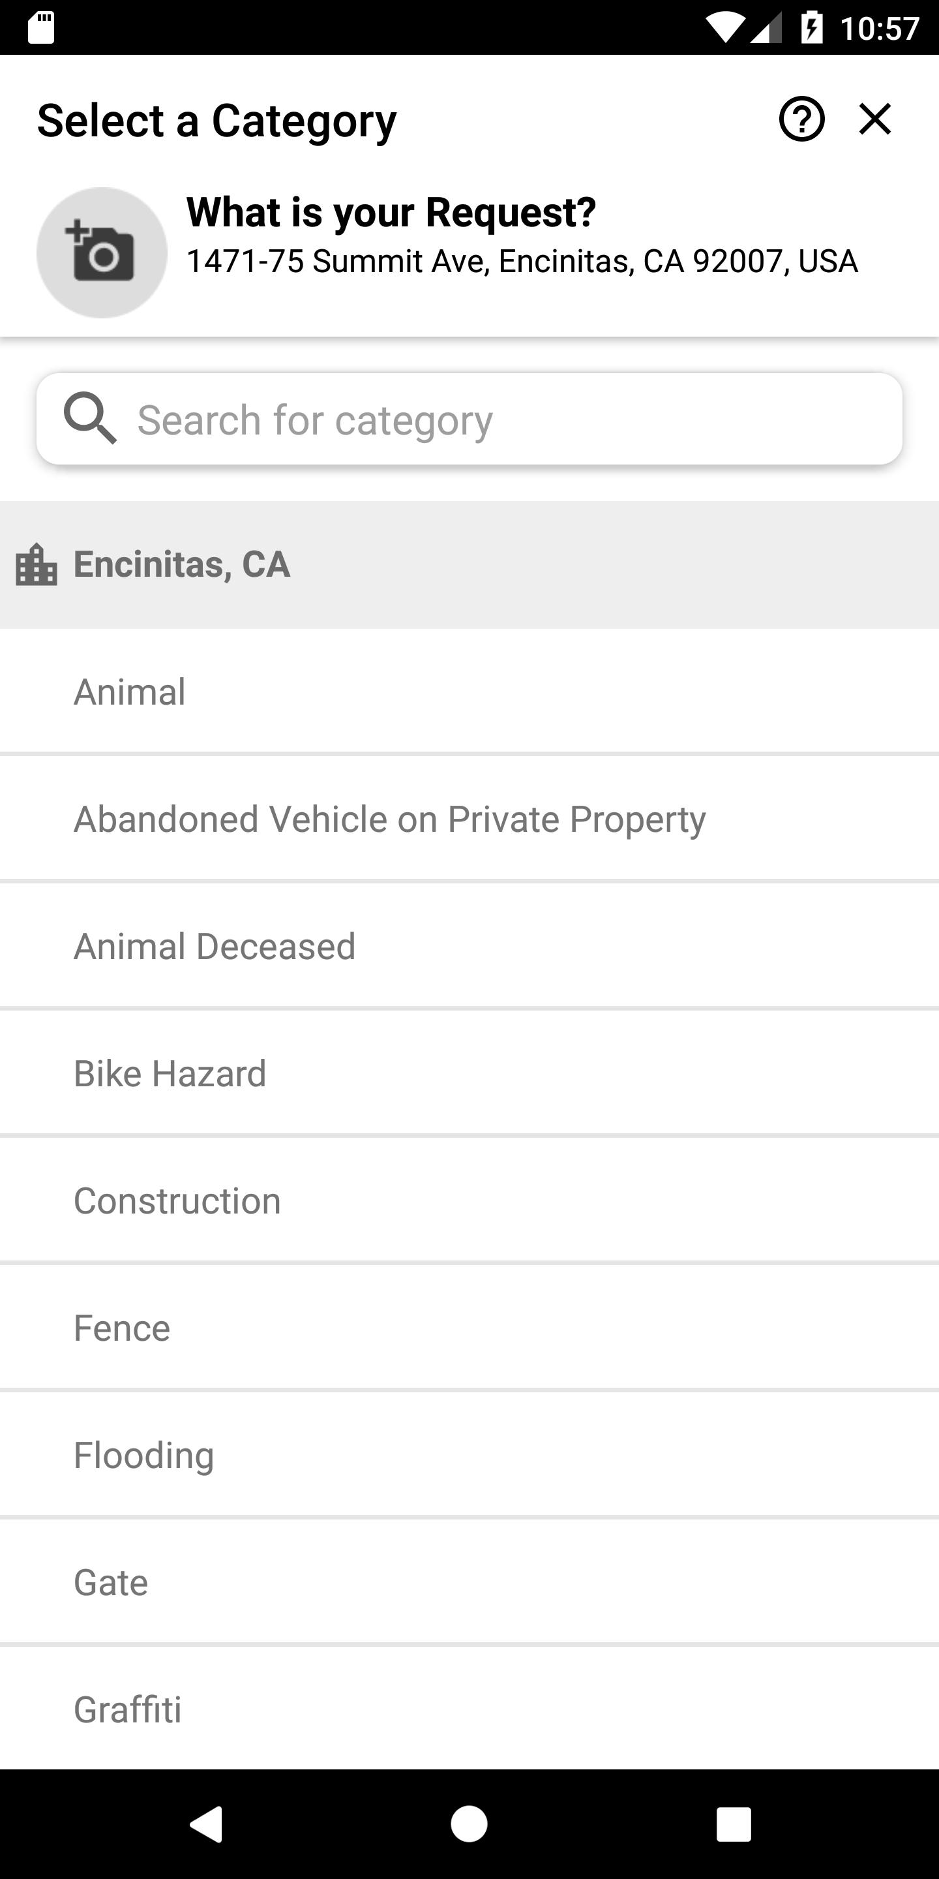Open recent apps square button
This screenshot has width=939, height=1879.
click(x=734, y=1824)
